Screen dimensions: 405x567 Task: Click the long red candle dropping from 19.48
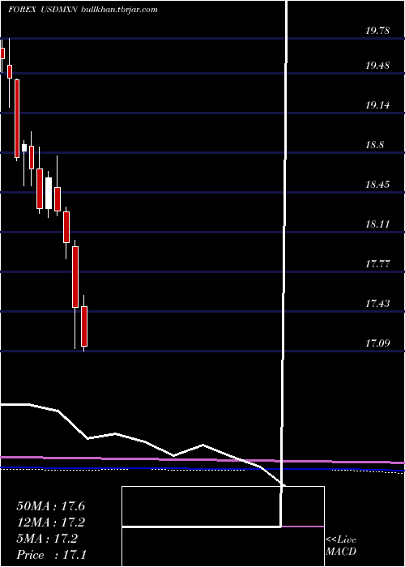click(x=17, y=118)
